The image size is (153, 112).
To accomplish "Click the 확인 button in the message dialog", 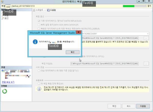I will (x=73, y=52).
